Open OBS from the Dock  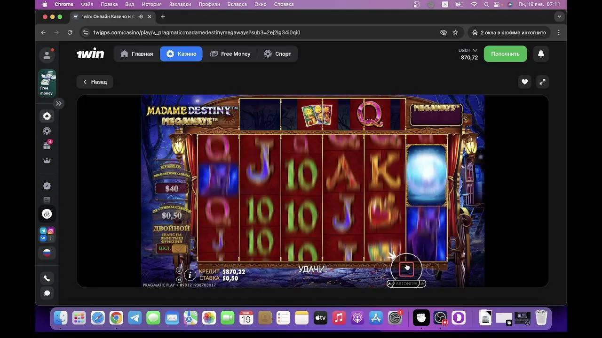[x=440, y=318]
